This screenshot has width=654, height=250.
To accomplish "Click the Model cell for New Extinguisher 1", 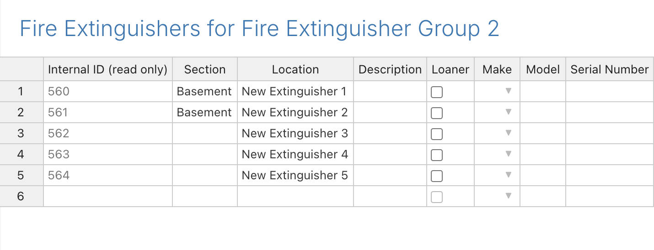I will (543, 91).
